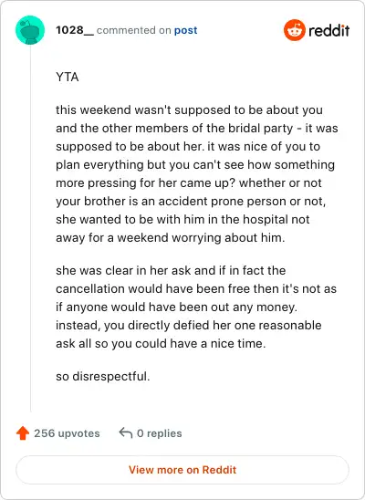The width and height of the screenshot is (365, 500).
Task: Click the reply arrow icon
Action: (x=126, y=433)
